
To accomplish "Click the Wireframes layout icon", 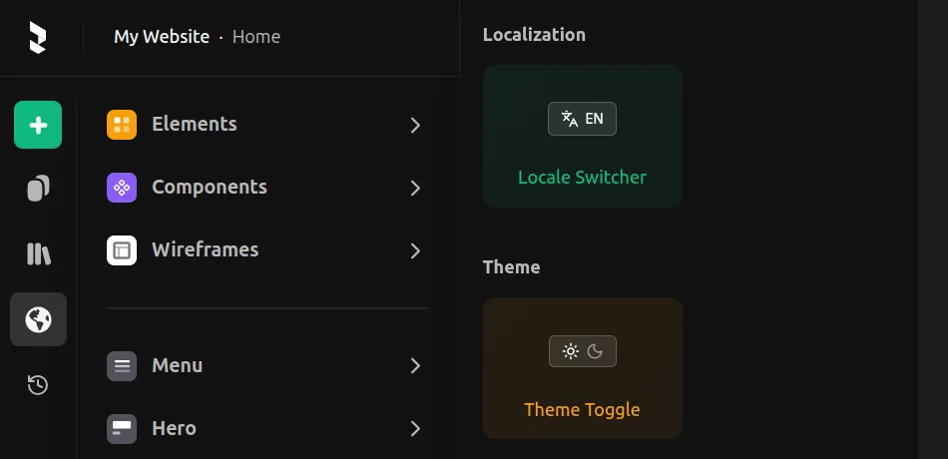I will tap(122, 250).
